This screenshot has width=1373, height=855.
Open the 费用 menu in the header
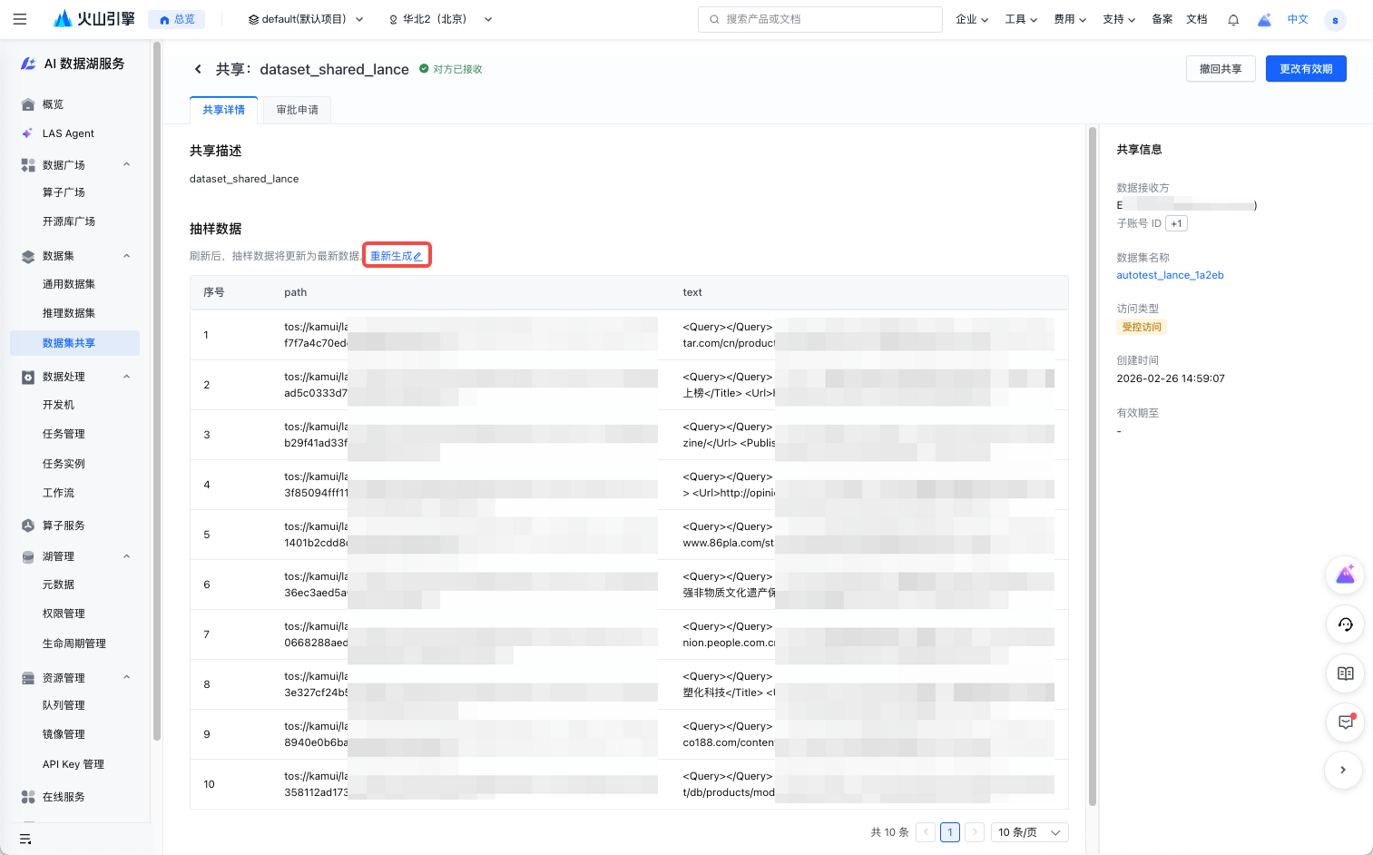pyautogui.click(x=1069, y=19)
